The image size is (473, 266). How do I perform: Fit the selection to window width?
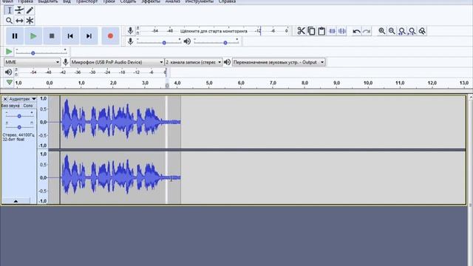(402, 31)
